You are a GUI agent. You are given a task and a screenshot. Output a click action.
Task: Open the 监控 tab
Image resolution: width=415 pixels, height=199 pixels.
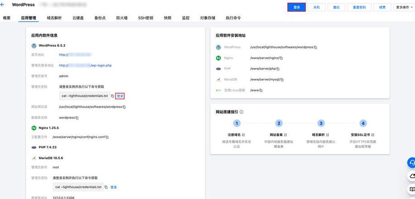[x=186, y=18]
